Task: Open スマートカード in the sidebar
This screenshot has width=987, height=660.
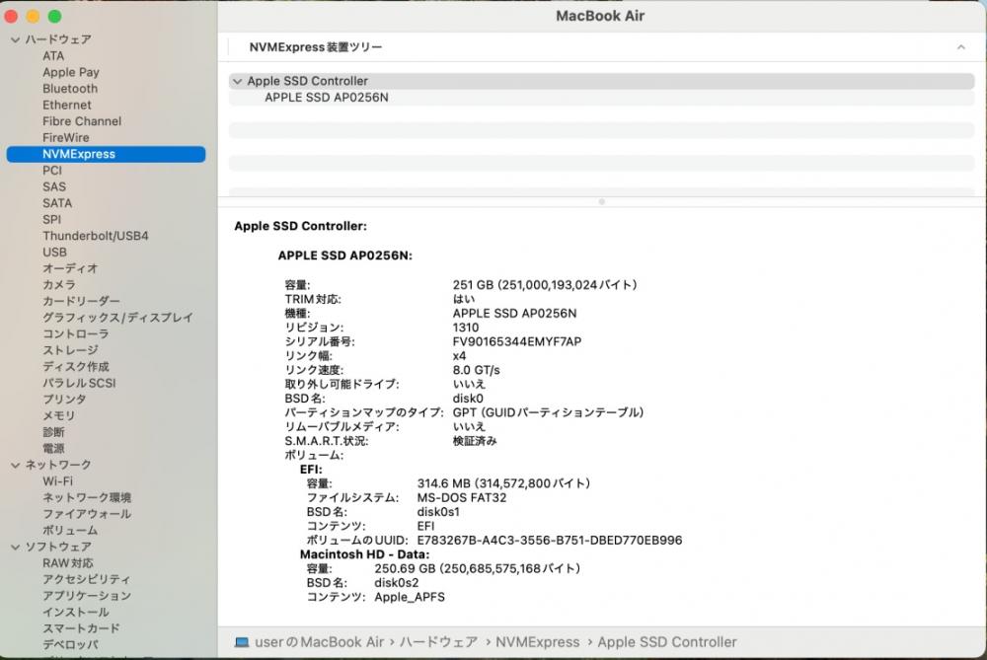Action: 81,628
